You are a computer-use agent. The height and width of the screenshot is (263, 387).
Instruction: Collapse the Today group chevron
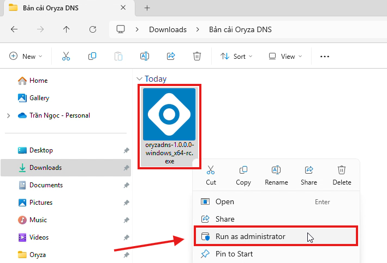(x=139, y=79)
